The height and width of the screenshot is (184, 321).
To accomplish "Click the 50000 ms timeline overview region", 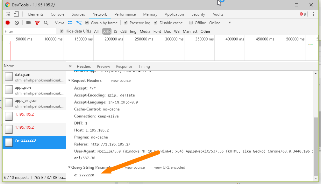I will point(18,48).
